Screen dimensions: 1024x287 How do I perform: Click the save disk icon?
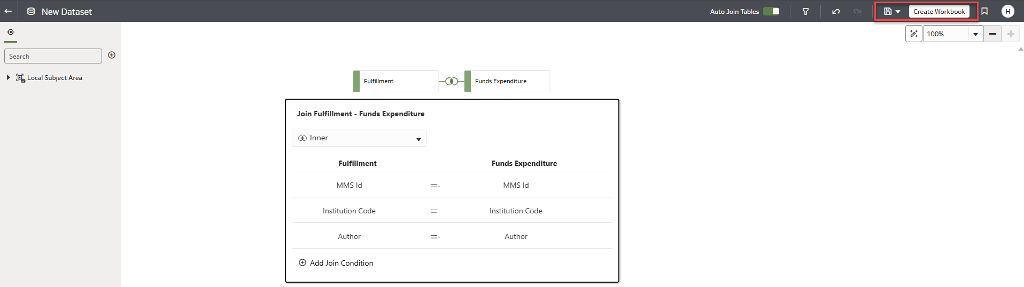[x=888, y=11]
